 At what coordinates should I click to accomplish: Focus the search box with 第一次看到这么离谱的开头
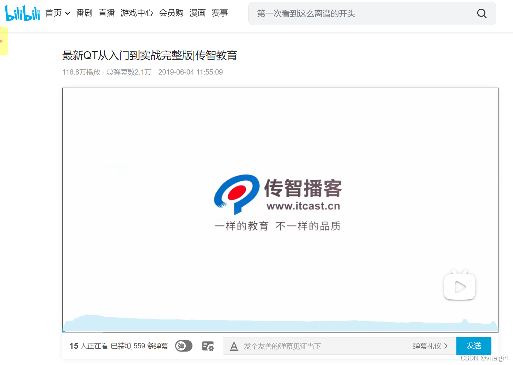(372, 13)
